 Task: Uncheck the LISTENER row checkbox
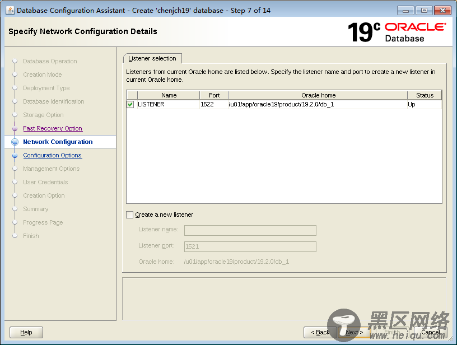[130, 104]
